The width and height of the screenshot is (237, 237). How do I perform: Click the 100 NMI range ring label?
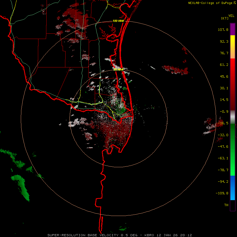click(118, 21)
